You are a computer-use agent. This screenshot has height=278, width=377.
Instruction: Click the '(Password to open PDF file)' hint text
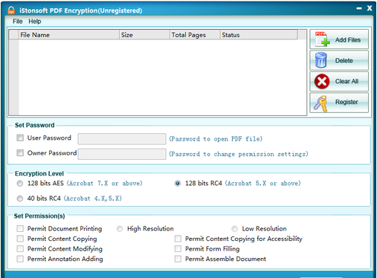(x=216, y=139)
